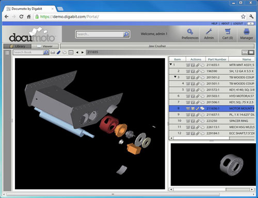Click paperclip icon for part 229184:1
This screenshot has width=258, height=198.
pyautogui.click(x=198, y=133)
